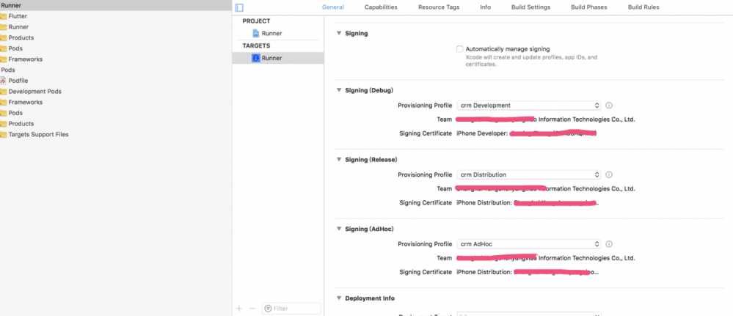
Task: Open the crm Development provisioning profile dropdown
Action: pyautogui.click(x=528, y=106)
